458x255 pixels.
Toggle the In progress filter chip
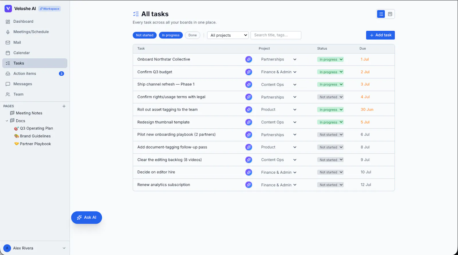click(x=171, y=35)
